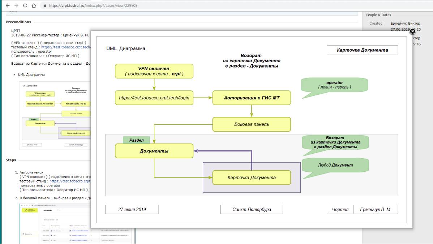This screenshot has height=244, width=433.
Task: Go to the browser Home page
Action: point(34,6)
